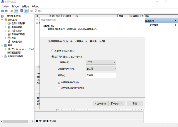The height and width of the screenshot is (127, 178).
Task: Click the 服务和应用程序 icon
Action: 6,56
